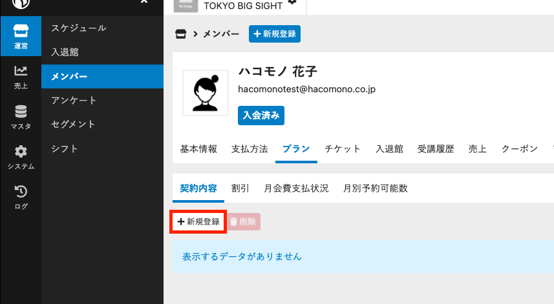Select 入退館 in the side menu

[65, 52]
